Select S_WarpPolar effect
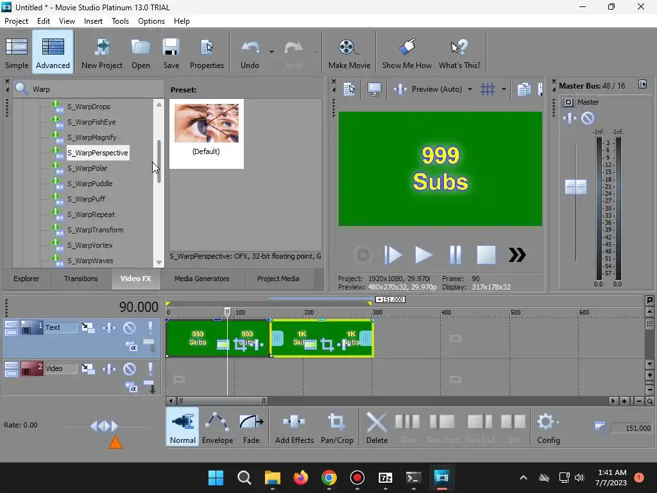The height and width of the screenshot is (493, 657). 87,168
